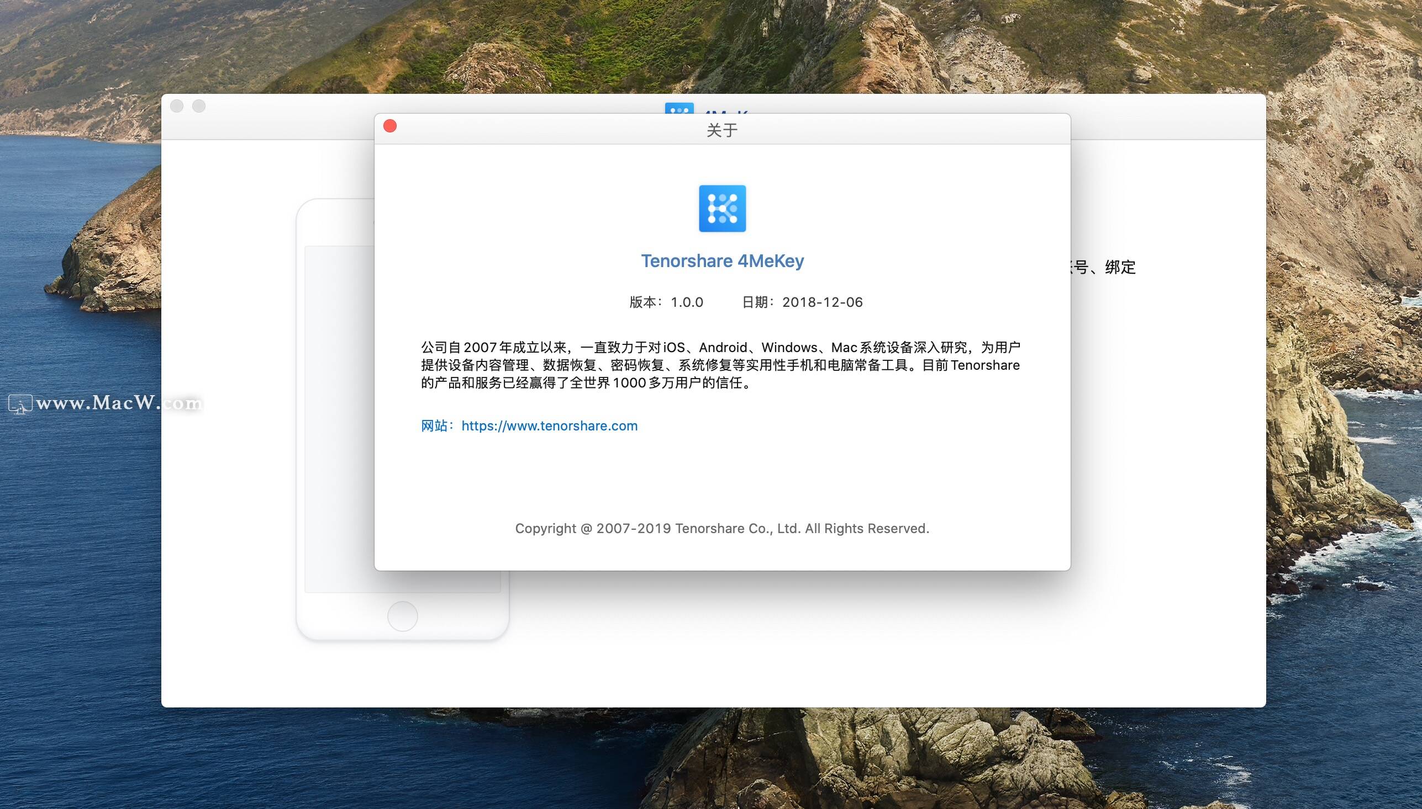
Task: Click the date text 日期: 2018-12-06
Action: click(x=802, y=302)
